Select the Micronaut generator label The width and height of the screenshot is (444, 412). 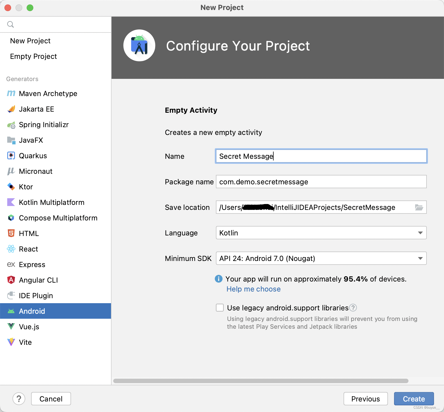tap(36, 171)
